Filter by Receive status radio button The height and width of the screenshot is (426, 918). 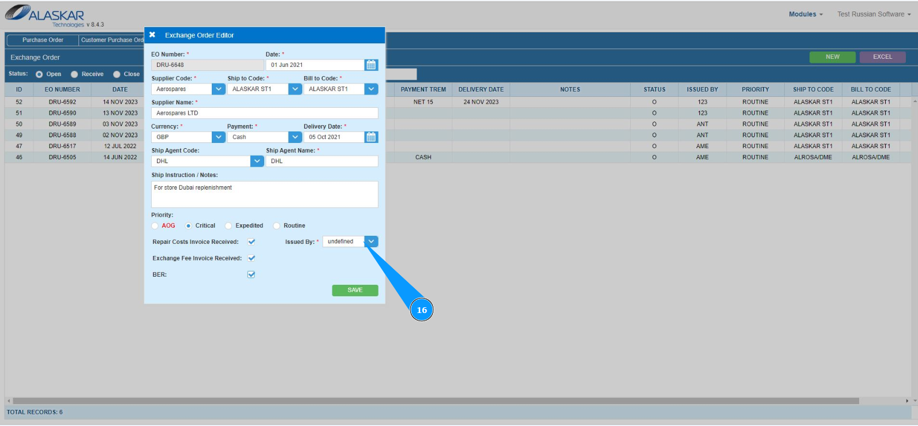click(x=74, y=74)
